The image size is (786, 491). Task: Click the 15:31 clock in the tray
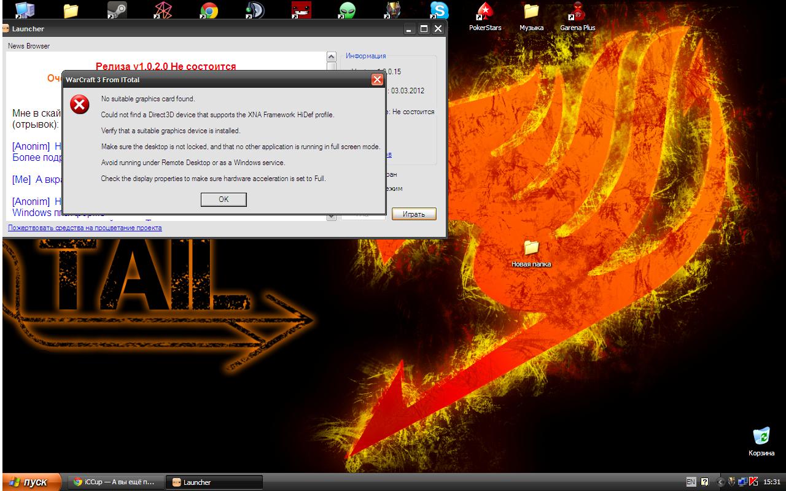[x=771, y=482]
